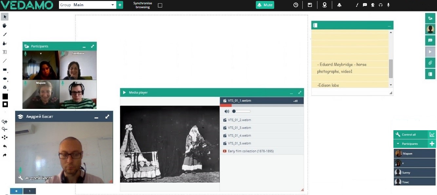The image size is (437, 195).
Task: Enable the Synchronise browsing checkbox
Action: [x=160, y=5]
